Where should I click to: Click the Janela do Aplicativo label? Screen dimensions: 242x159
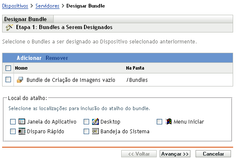(52, 122)
